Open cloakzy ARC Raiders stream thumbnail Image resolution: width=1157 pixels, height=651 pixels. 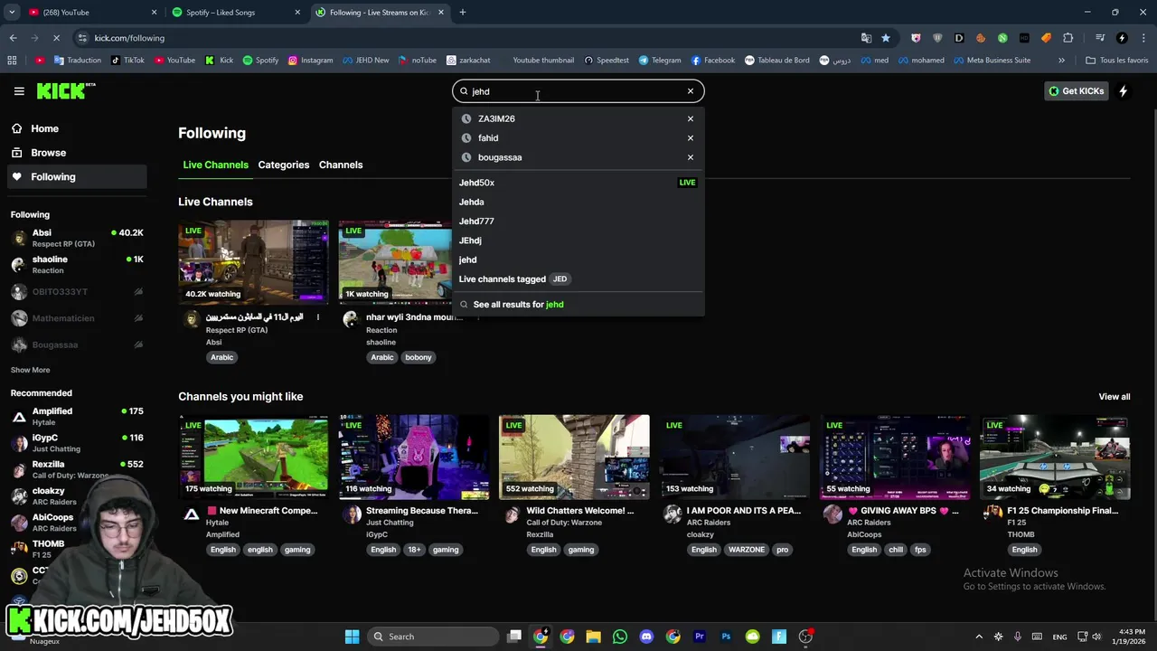[x=735, y=457]
